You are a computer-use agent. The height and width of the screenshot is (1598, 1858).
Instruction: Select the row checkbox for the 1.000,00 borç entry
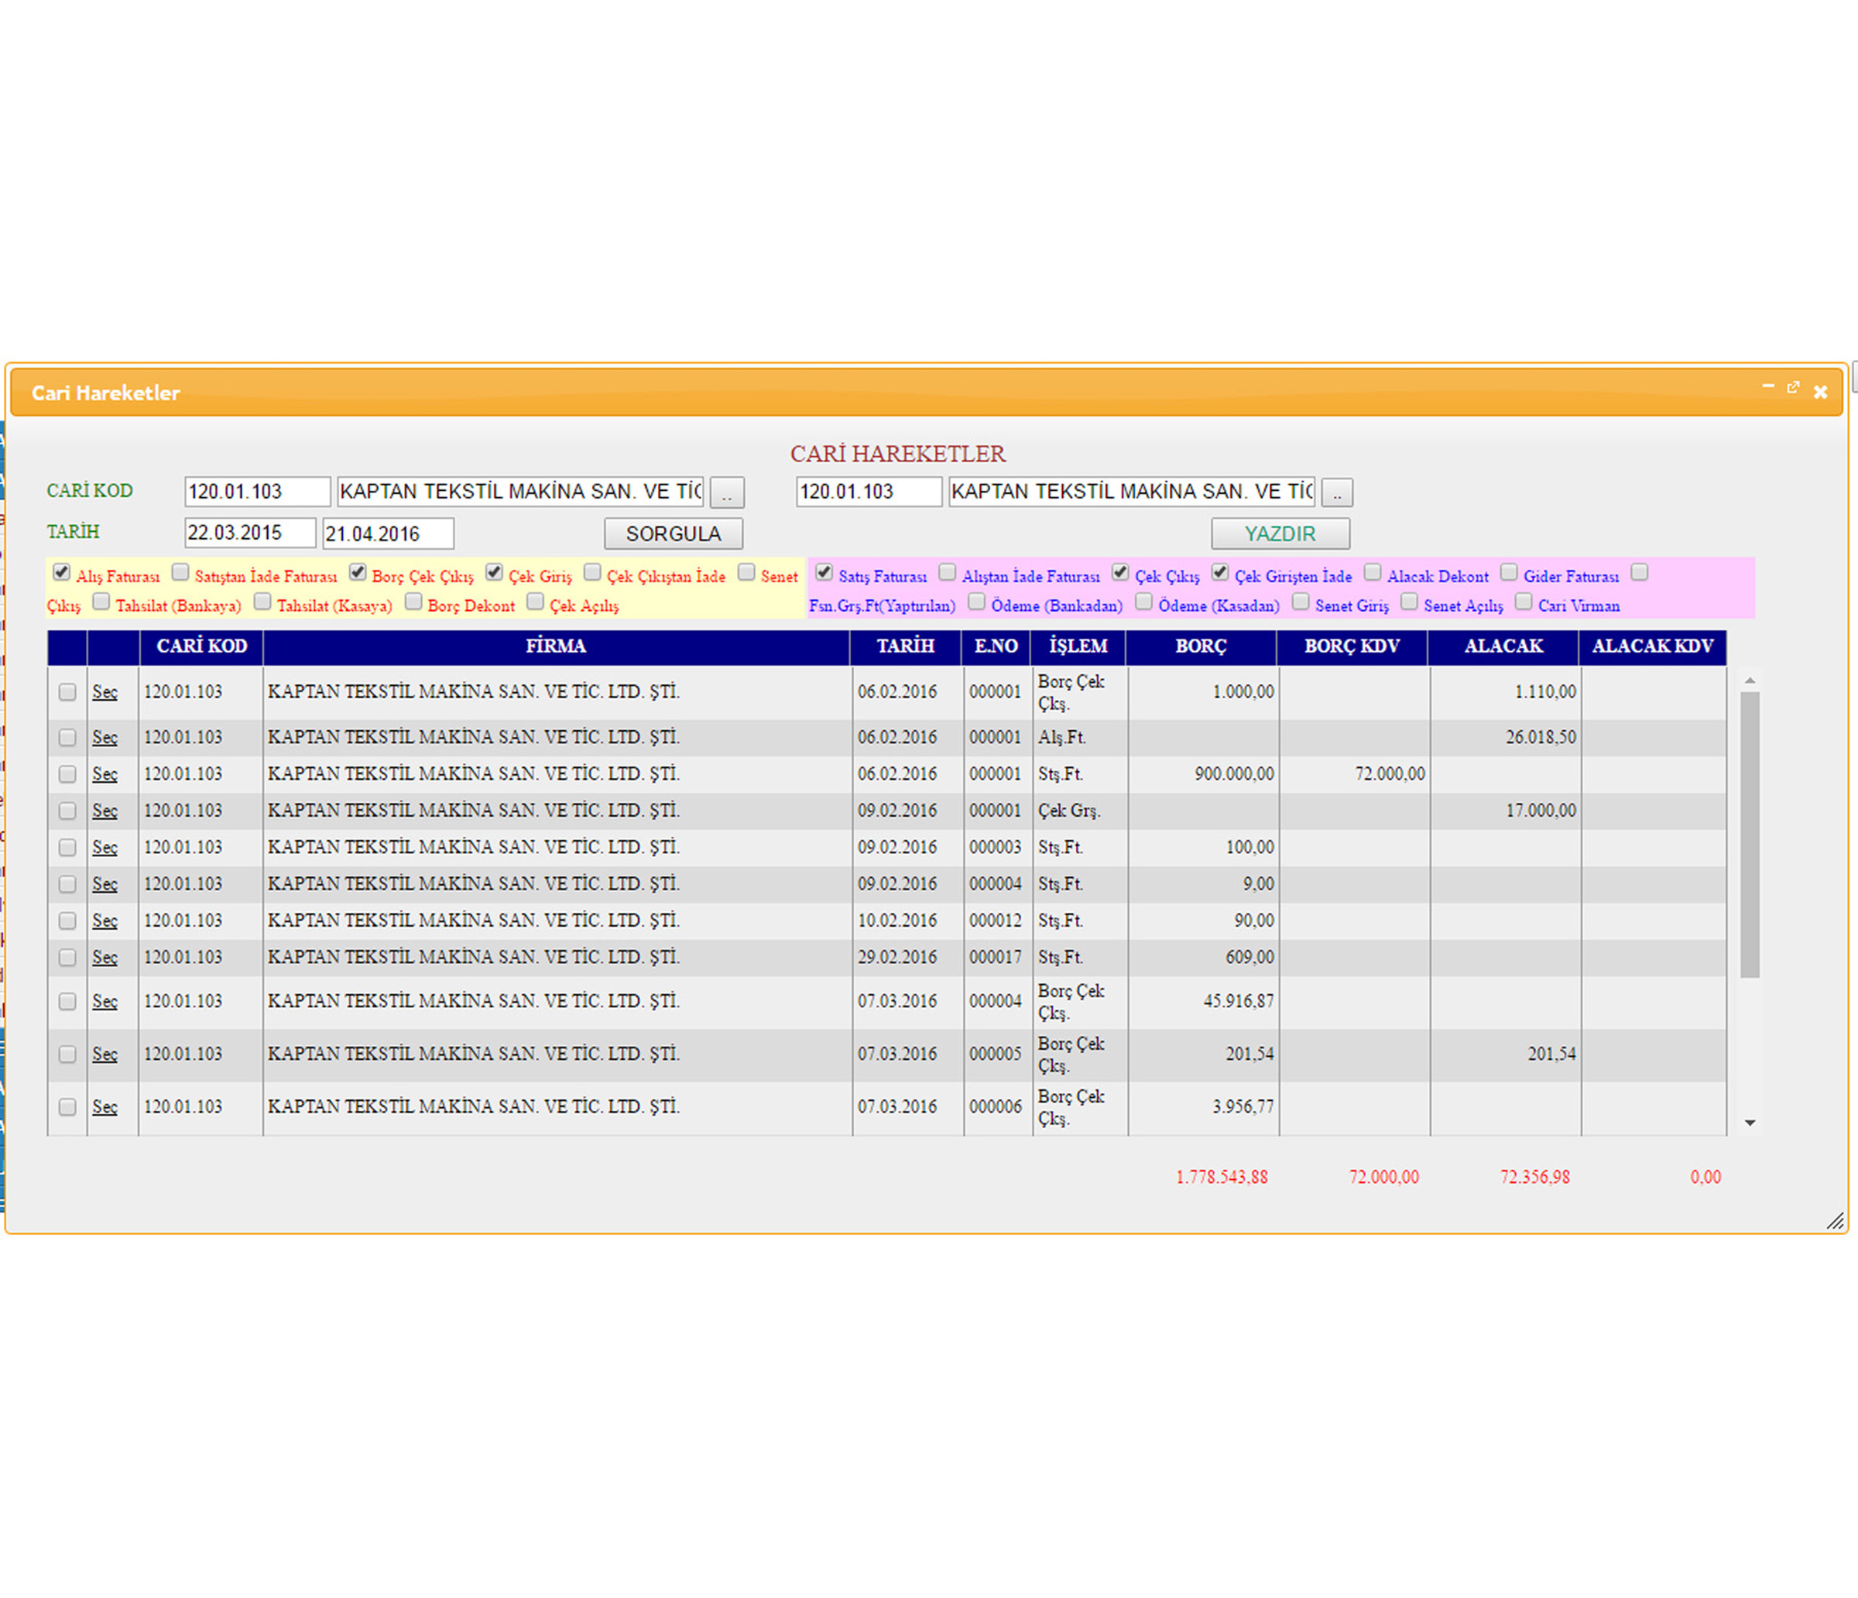click(x=67, y=692)
